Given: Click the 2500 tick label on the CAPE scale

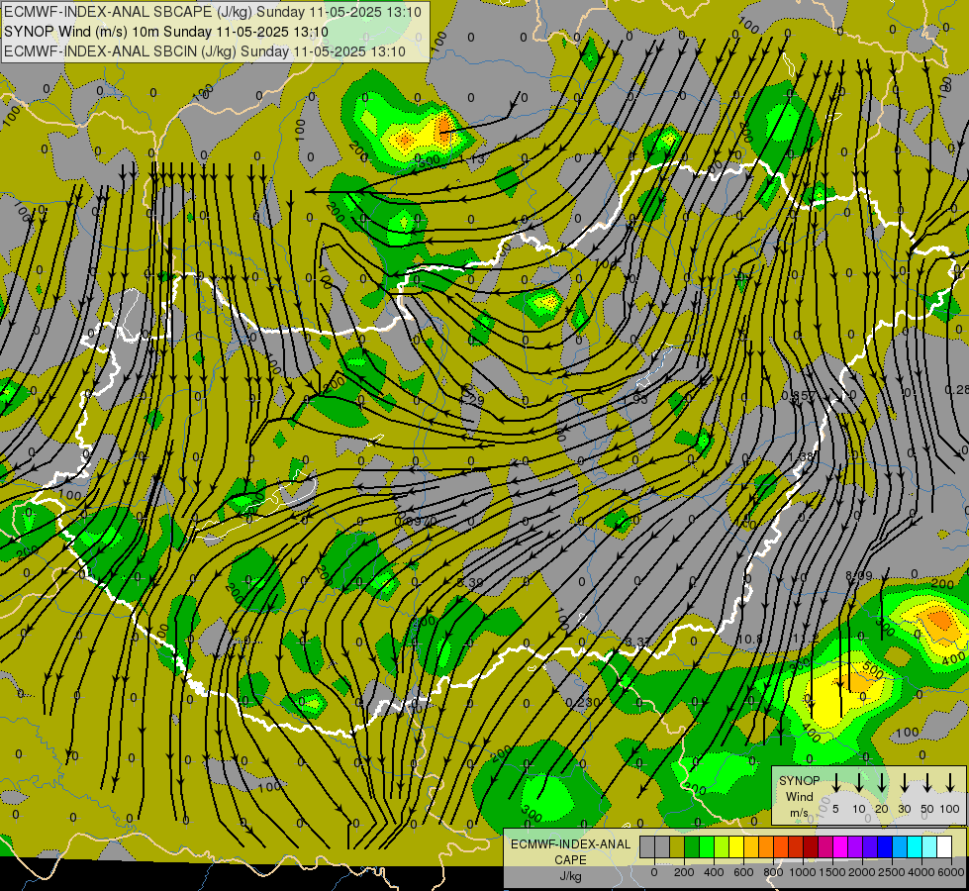Looking at the screenshot, I should [892, 872].
